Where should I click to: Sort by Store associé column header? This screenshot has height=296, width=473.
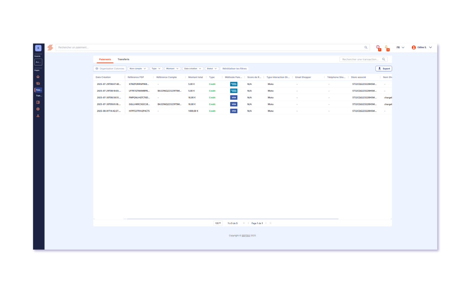pos(358,77)
